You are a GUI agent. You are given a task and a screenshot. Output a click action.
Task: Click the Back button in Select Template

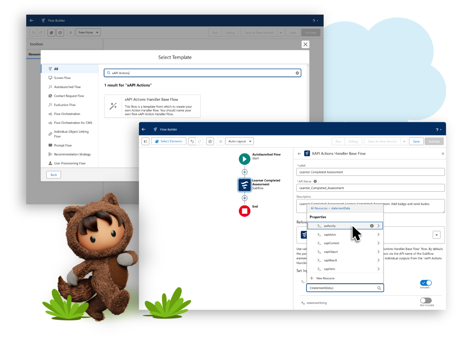click(53, 175)
